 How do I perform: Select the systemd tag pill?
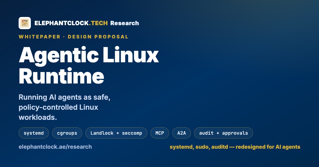(x=34, y=133)
